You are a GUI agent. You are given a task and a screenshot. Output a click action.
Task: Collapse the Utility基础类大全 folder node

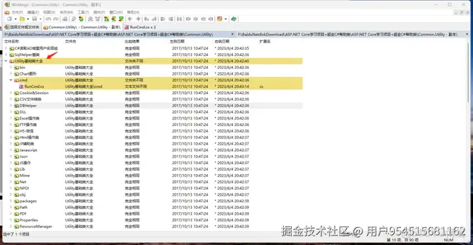pos(6,61)
